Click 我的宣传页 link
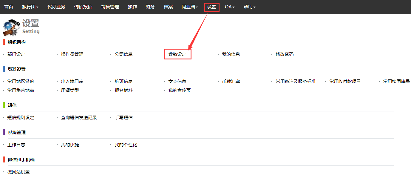 click(x=180, y=90)
